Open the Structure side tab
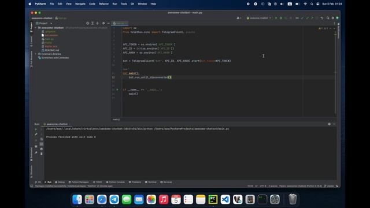Image resolution: width=370 pixels, height=208 pixels. coord(31,172)
